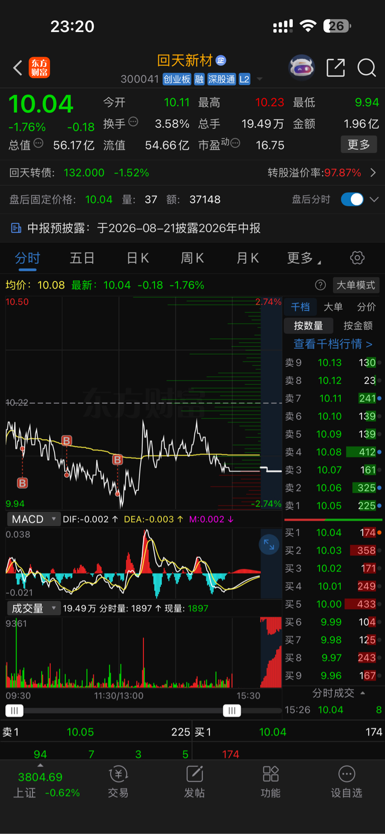Image resolution: width=385 pixels, height=834 pixels.
Task: Tap the share export icon
Action: pos(335,68)
